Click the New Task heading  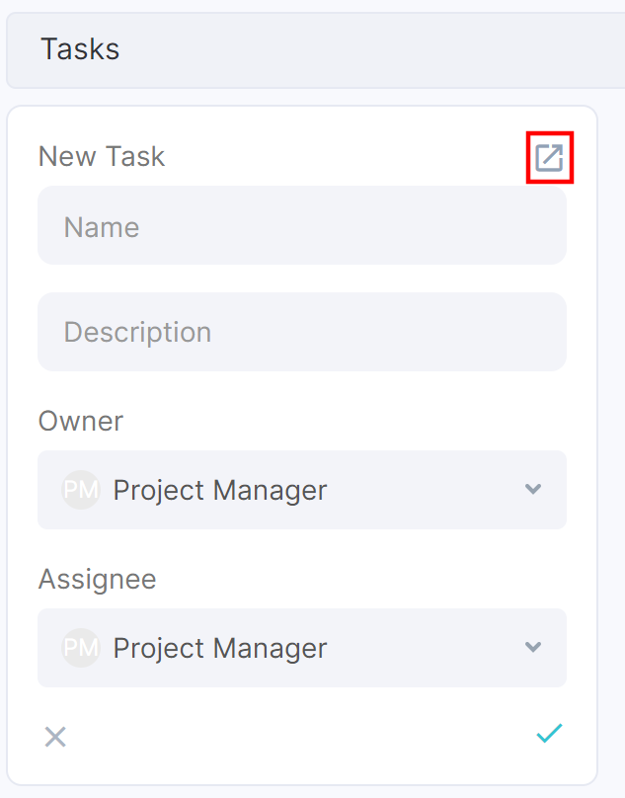coord(102,156)
